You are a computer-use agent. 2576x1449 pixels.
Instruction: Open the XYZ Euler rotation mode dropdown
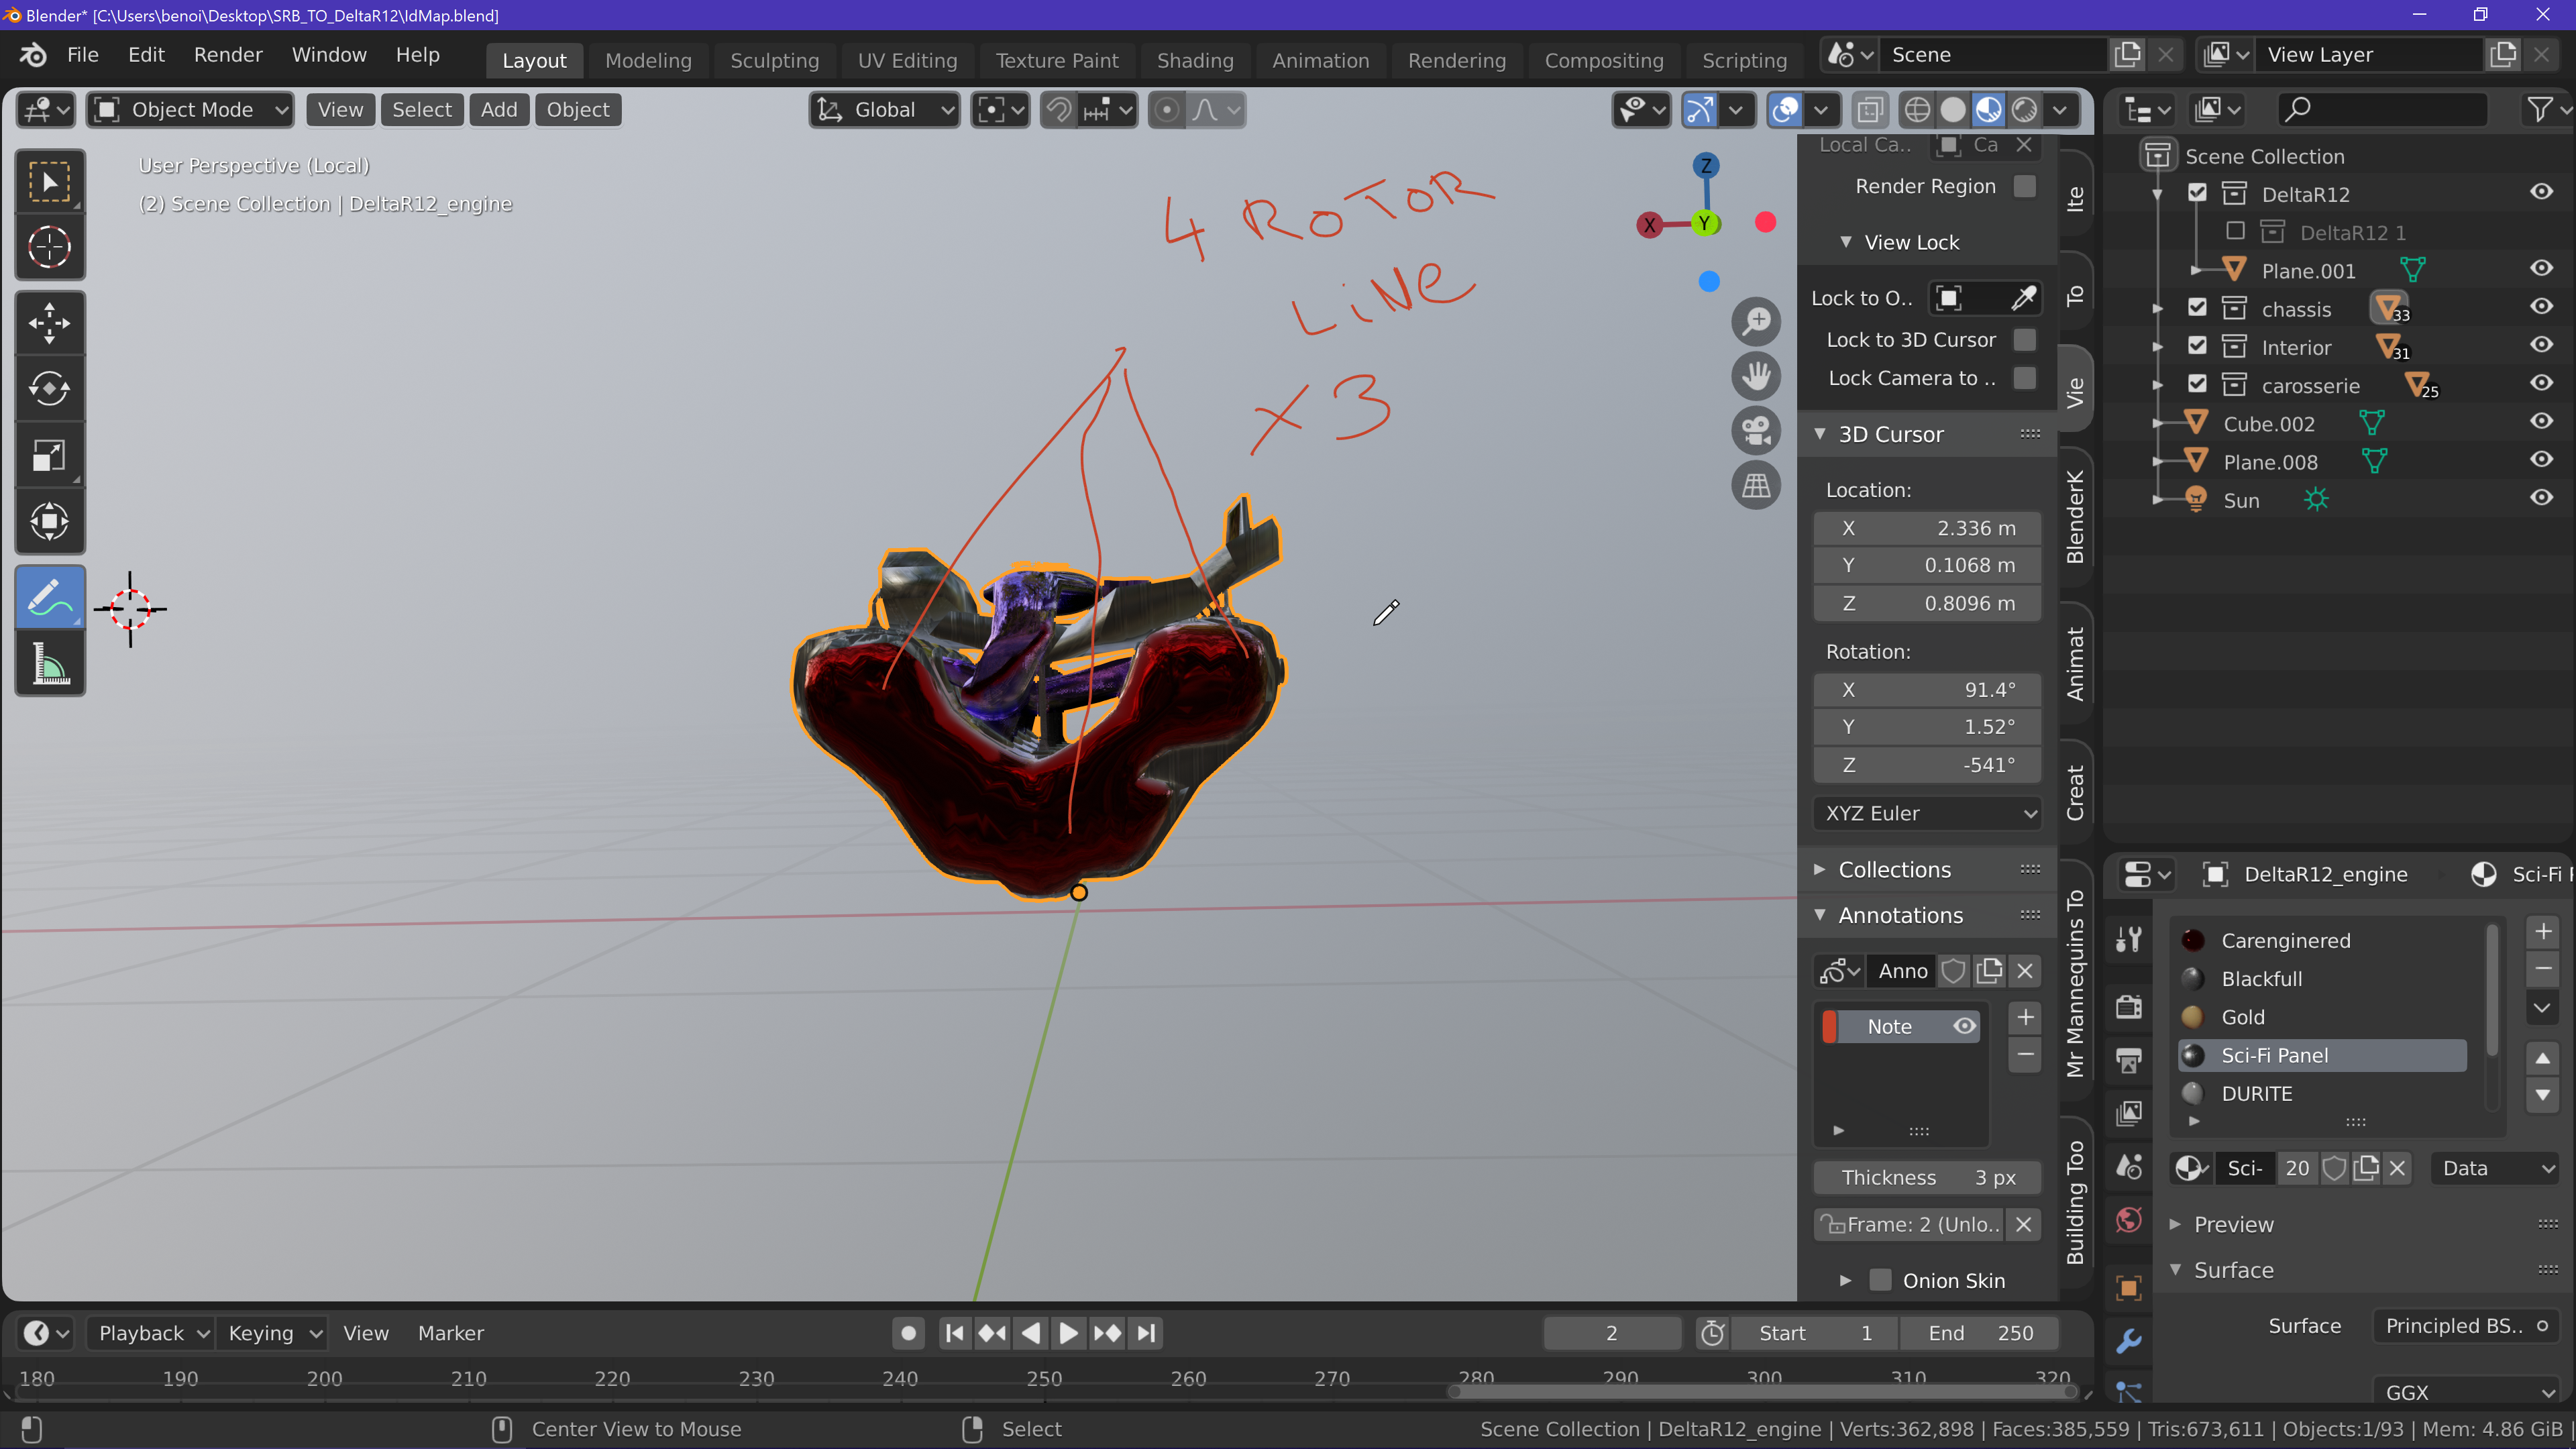[1927, 813]
